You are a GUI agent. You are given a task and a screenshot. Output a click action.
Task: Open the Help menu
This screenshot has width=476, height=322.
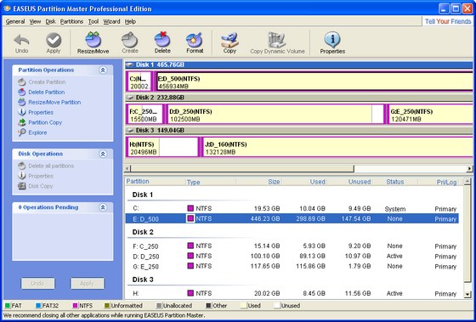[x=130, y=21]
